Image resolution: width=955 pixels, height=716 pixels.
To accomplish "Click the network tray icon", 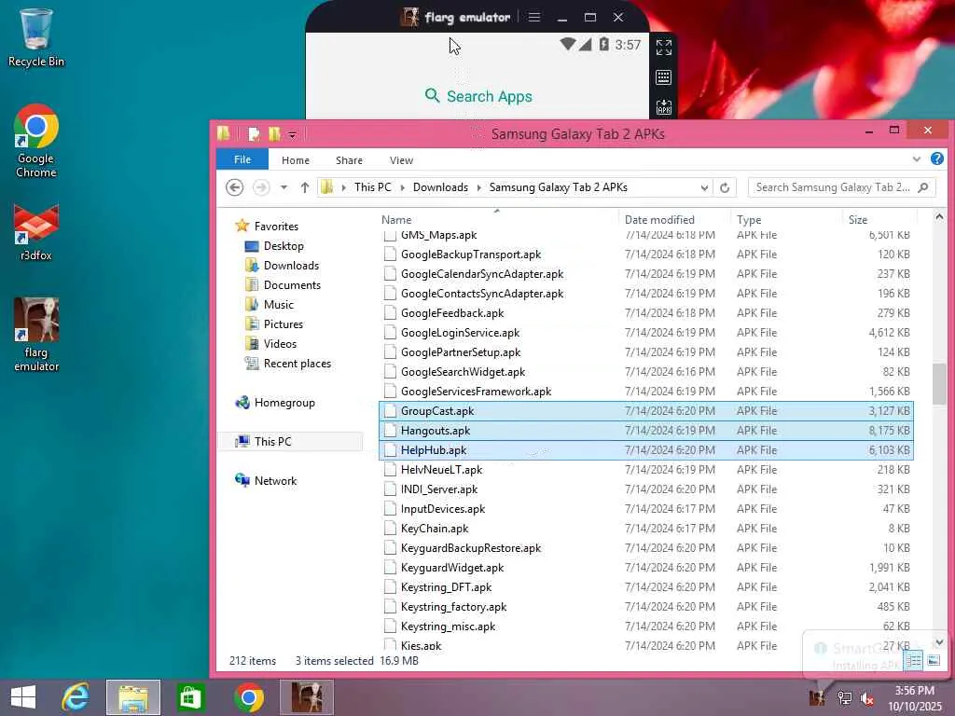I will coord(845,698).
